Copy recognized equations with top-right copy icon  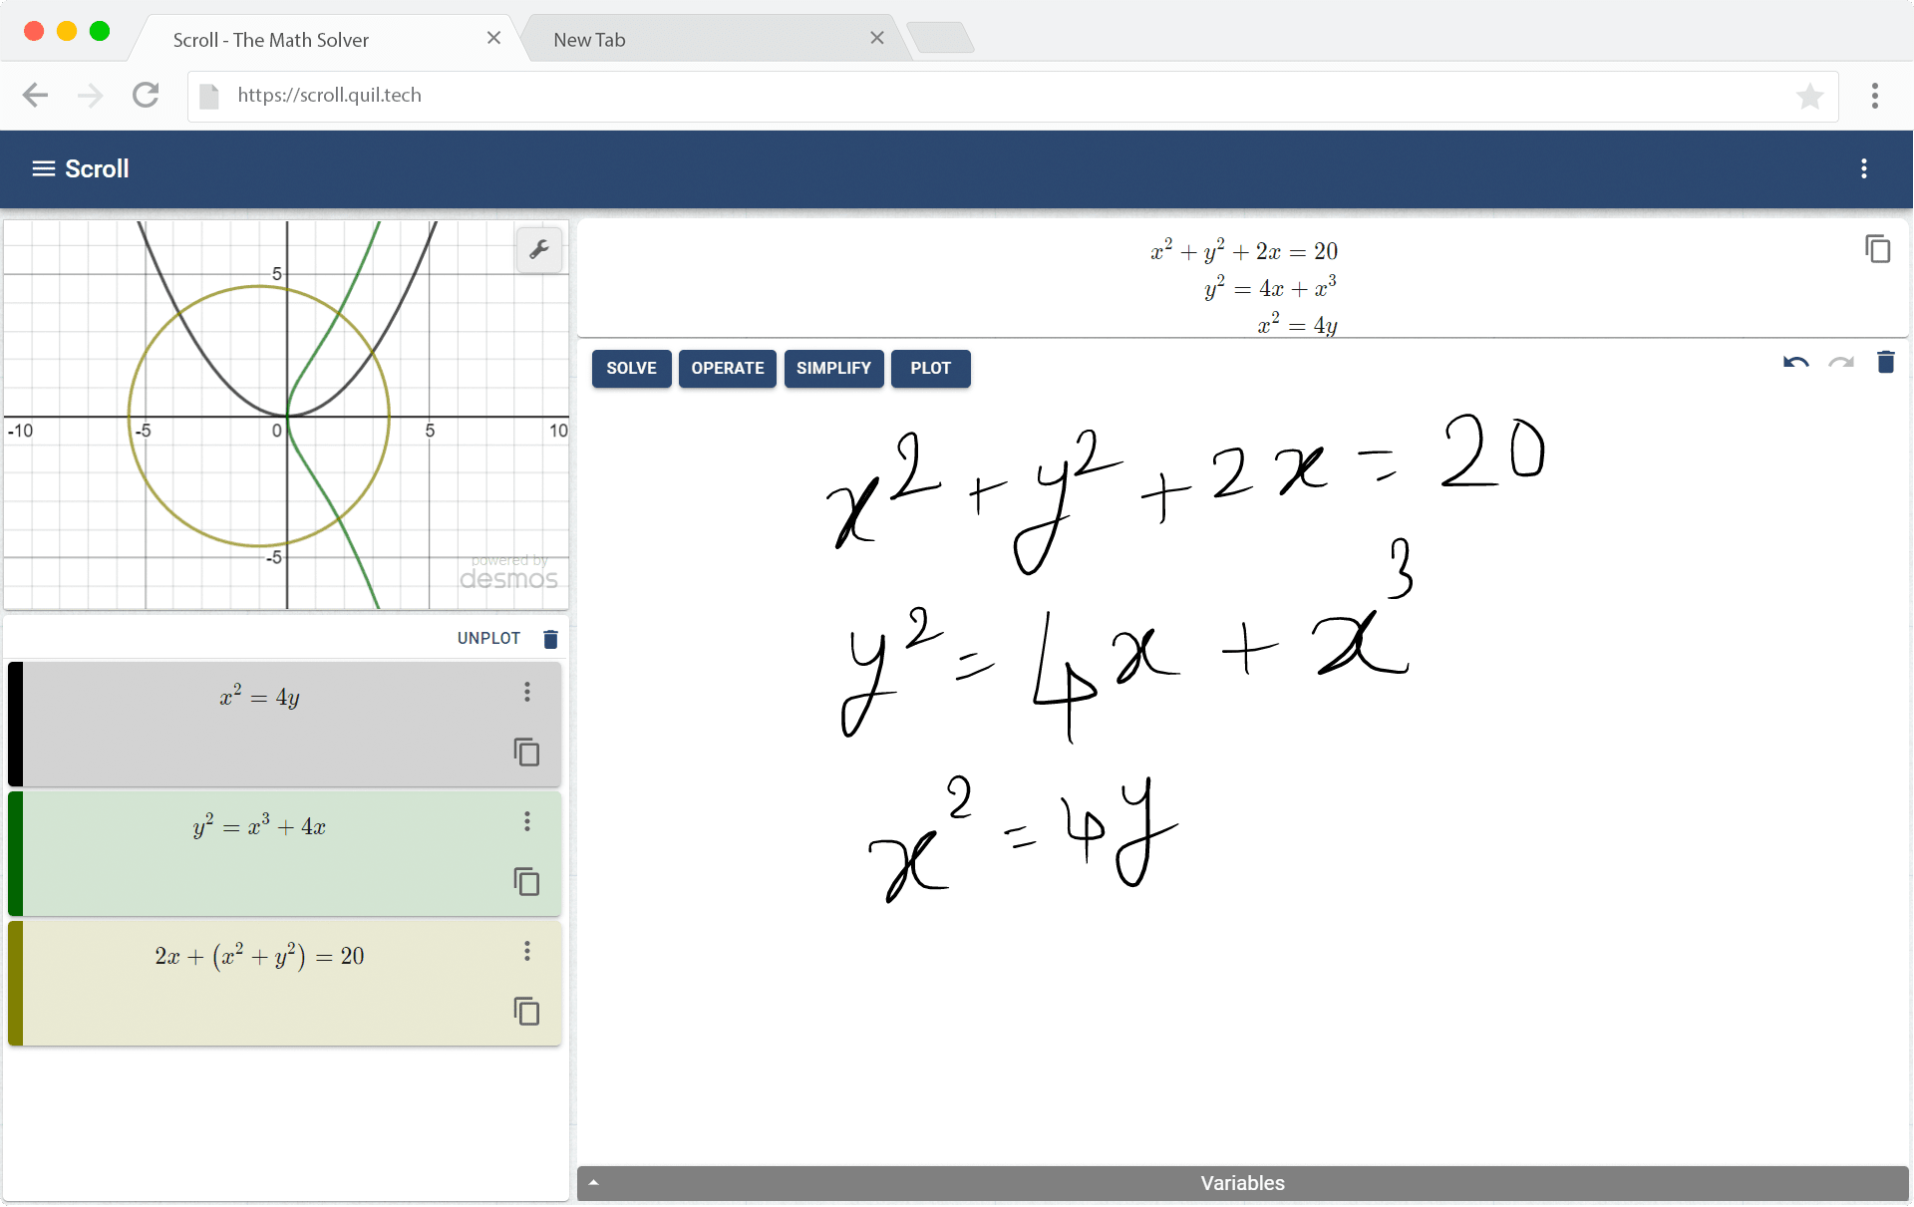coord(1877,249)
